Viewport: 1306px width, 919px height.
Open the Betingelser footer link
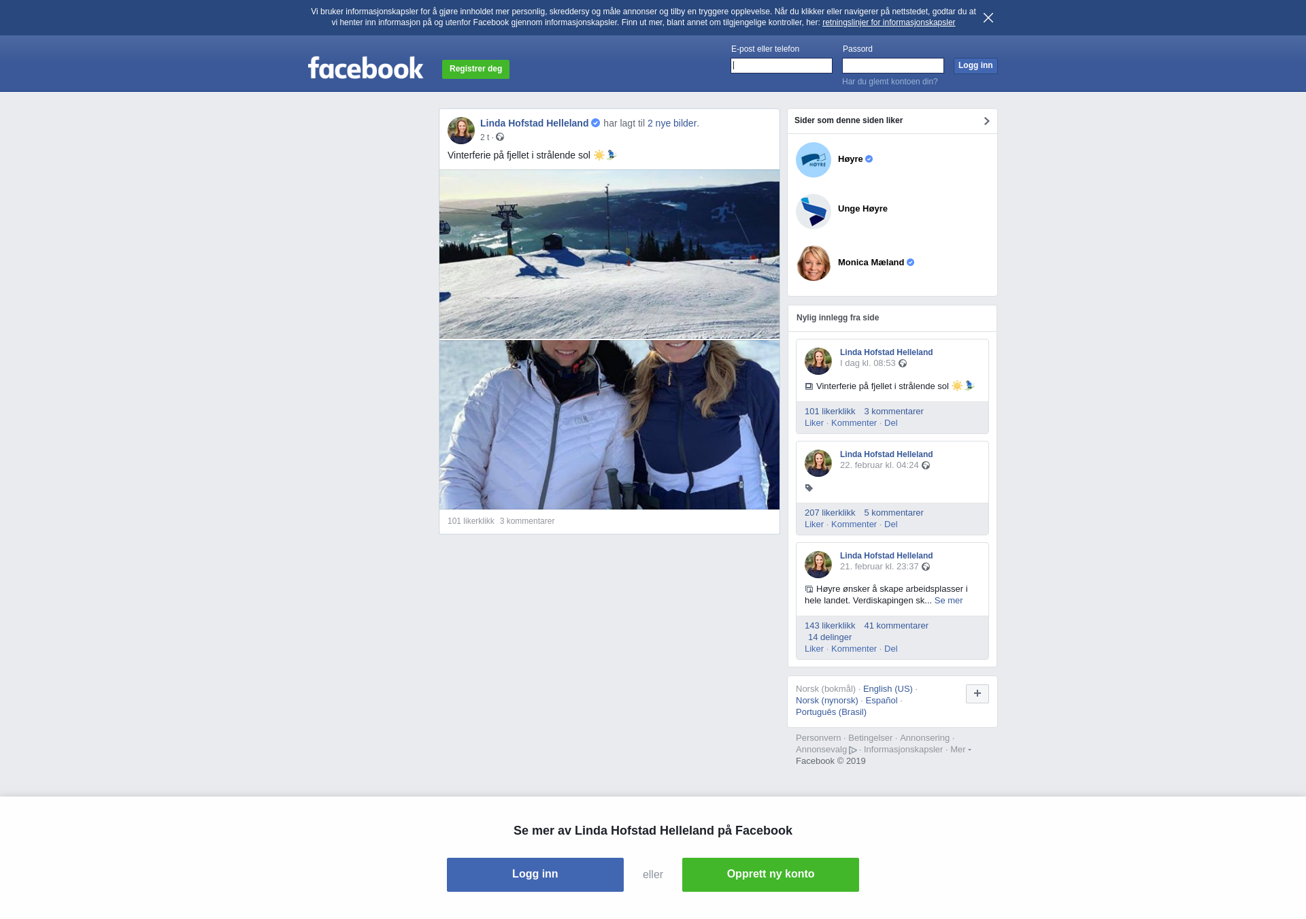coord(870,738)
